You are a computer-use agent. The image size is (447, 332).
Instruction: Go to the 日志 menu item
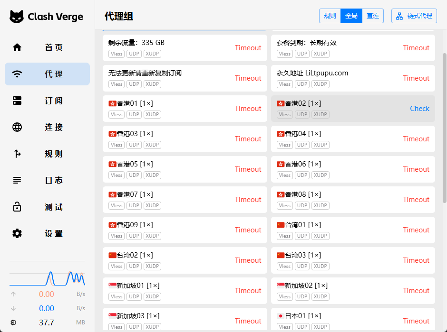coord(54,180)
